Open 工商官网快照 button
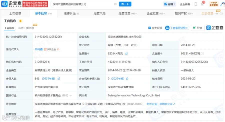The width and height of the screenshot is (225, 122). [177, 28]
